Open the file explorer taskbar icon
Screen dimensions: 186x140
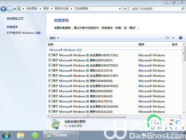tap(21, 135)
